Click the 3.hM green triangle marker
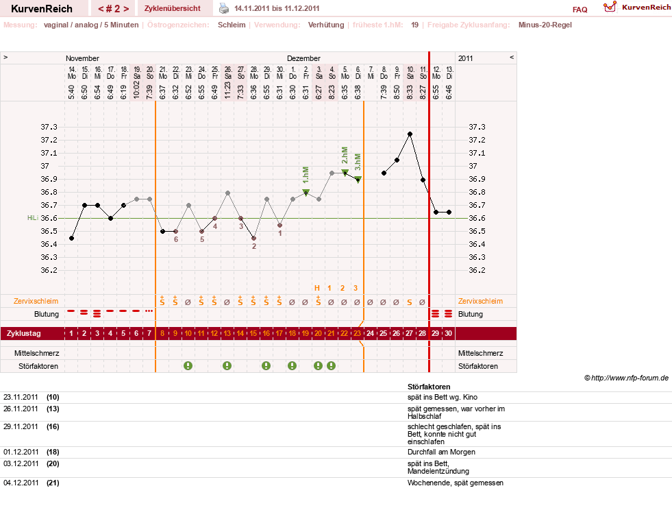 click(358, 179)
